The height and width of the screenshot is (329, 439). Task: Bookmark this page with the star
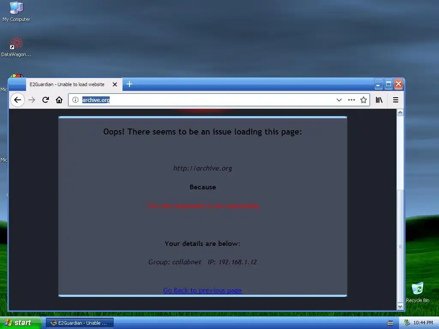364,100
